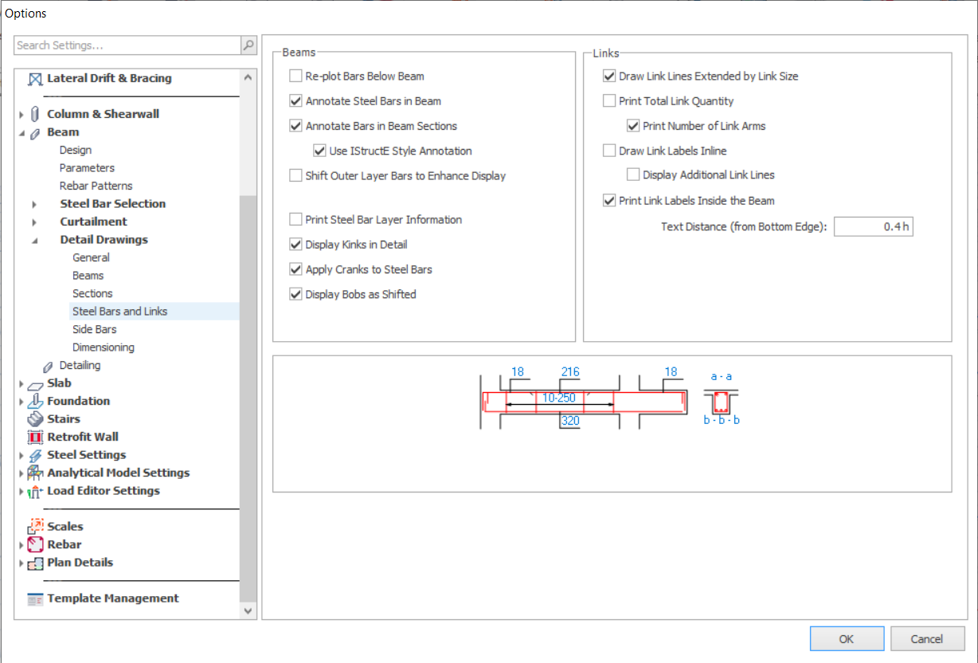Click the Retrofit Wall icon
The width and height of the screenshot is (978, 663).
(35, 437)
